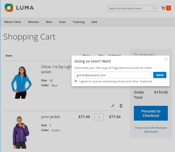175x152 pixels.
Task: Click the Proceed to Checkout button
Action: pyautogui.click(x=151, y=113)
